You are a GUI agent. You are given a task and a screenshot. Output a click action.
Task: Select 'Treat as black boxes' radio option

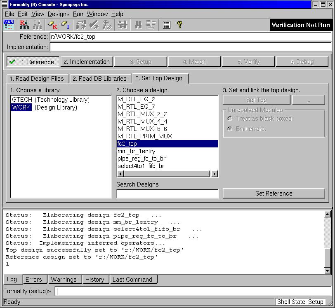click(x=230, y=119)
